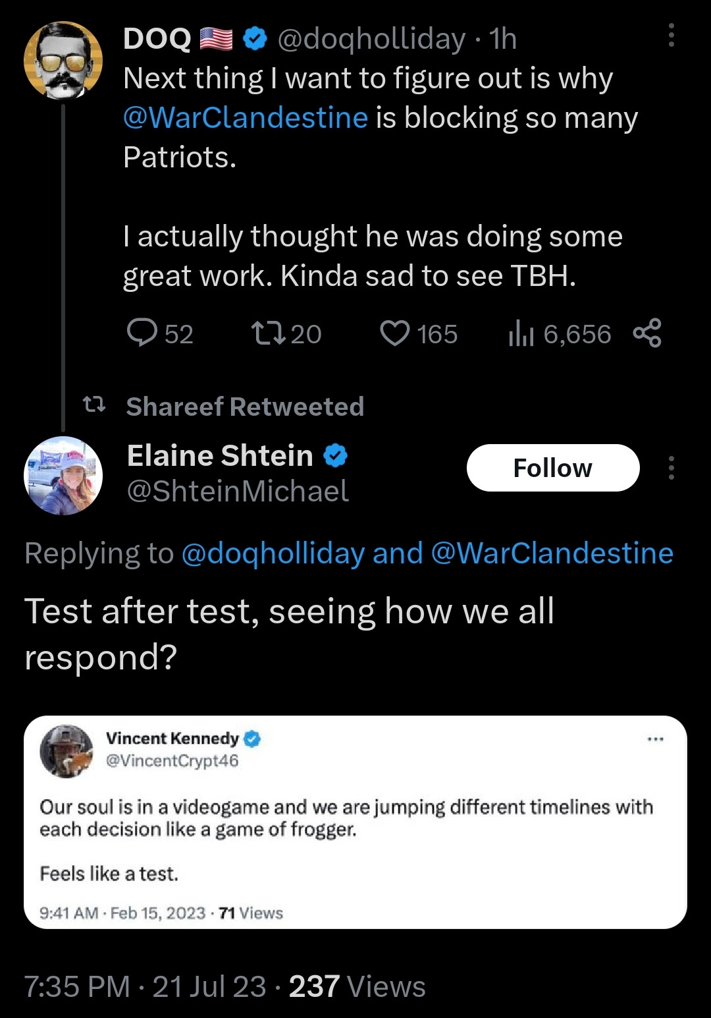711x1018 pixels.
Task: Open the ellipsis menu in Vincent Kennedy's screenshot
Action: 655,739
